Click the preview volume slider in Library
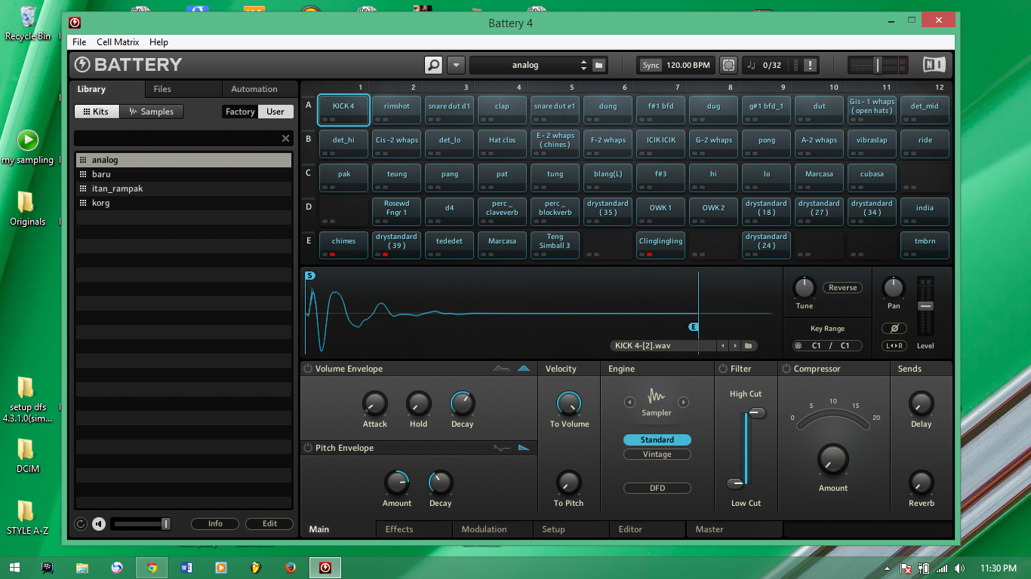The width and height of the screenshot is (1031, 579). click(x=141, y=524)
